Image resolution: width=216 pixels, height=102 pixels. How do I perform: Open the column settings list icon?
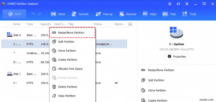pos(130,24)
